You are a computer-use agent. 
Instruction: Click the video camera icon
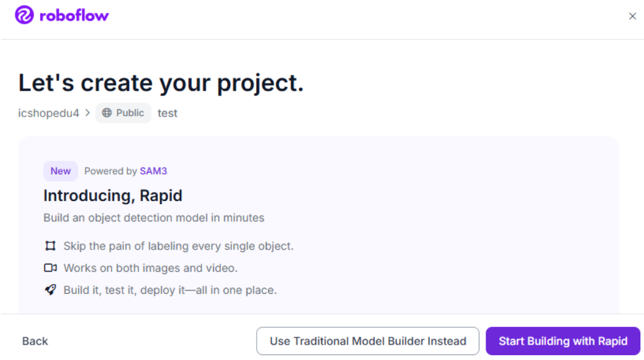(x=50, y=268)
